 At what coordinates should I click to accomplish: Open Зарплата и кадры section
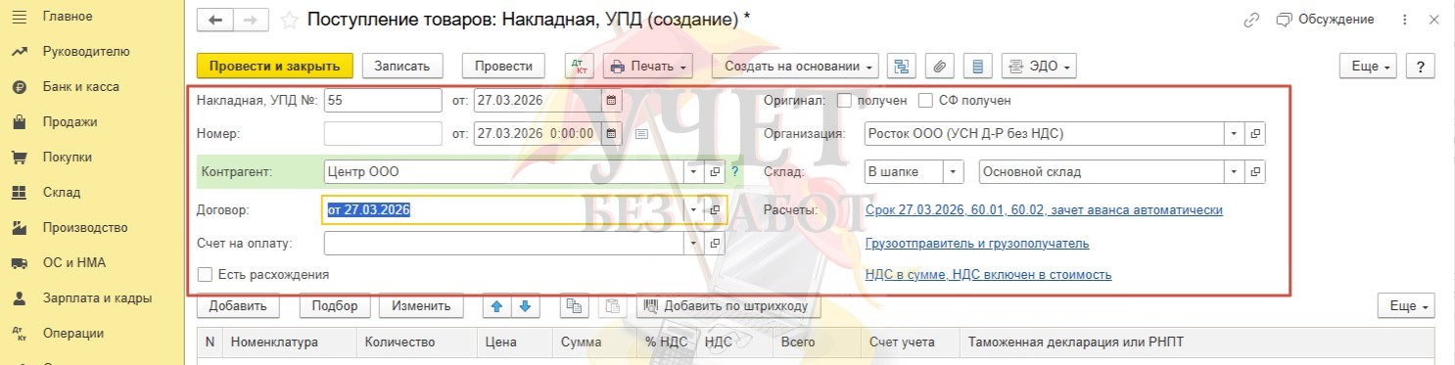pos(97,298)
